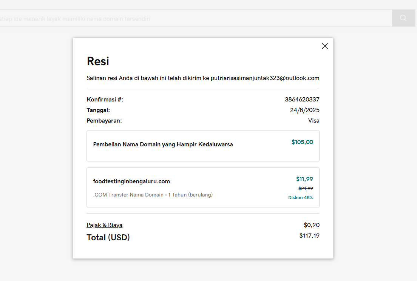Click the Total (USD) label

click(108, 238)
